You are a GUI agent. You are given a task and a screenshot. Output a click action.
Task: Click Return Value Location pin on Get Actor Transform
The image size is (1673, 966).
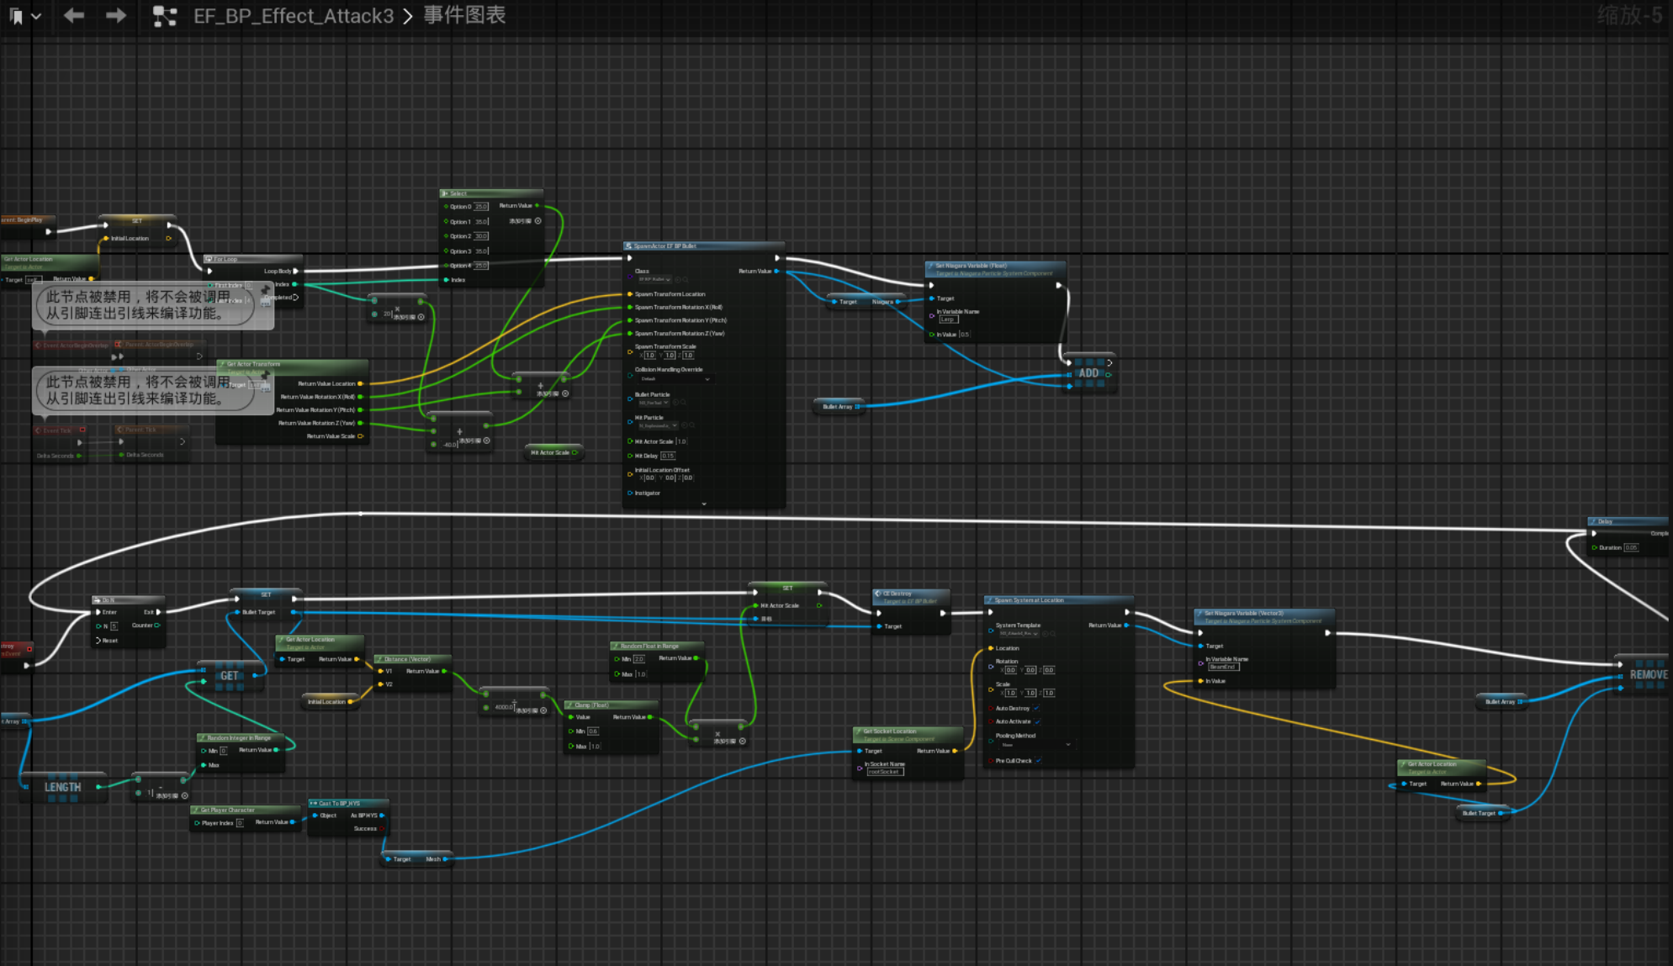click(x=361, y=383)
